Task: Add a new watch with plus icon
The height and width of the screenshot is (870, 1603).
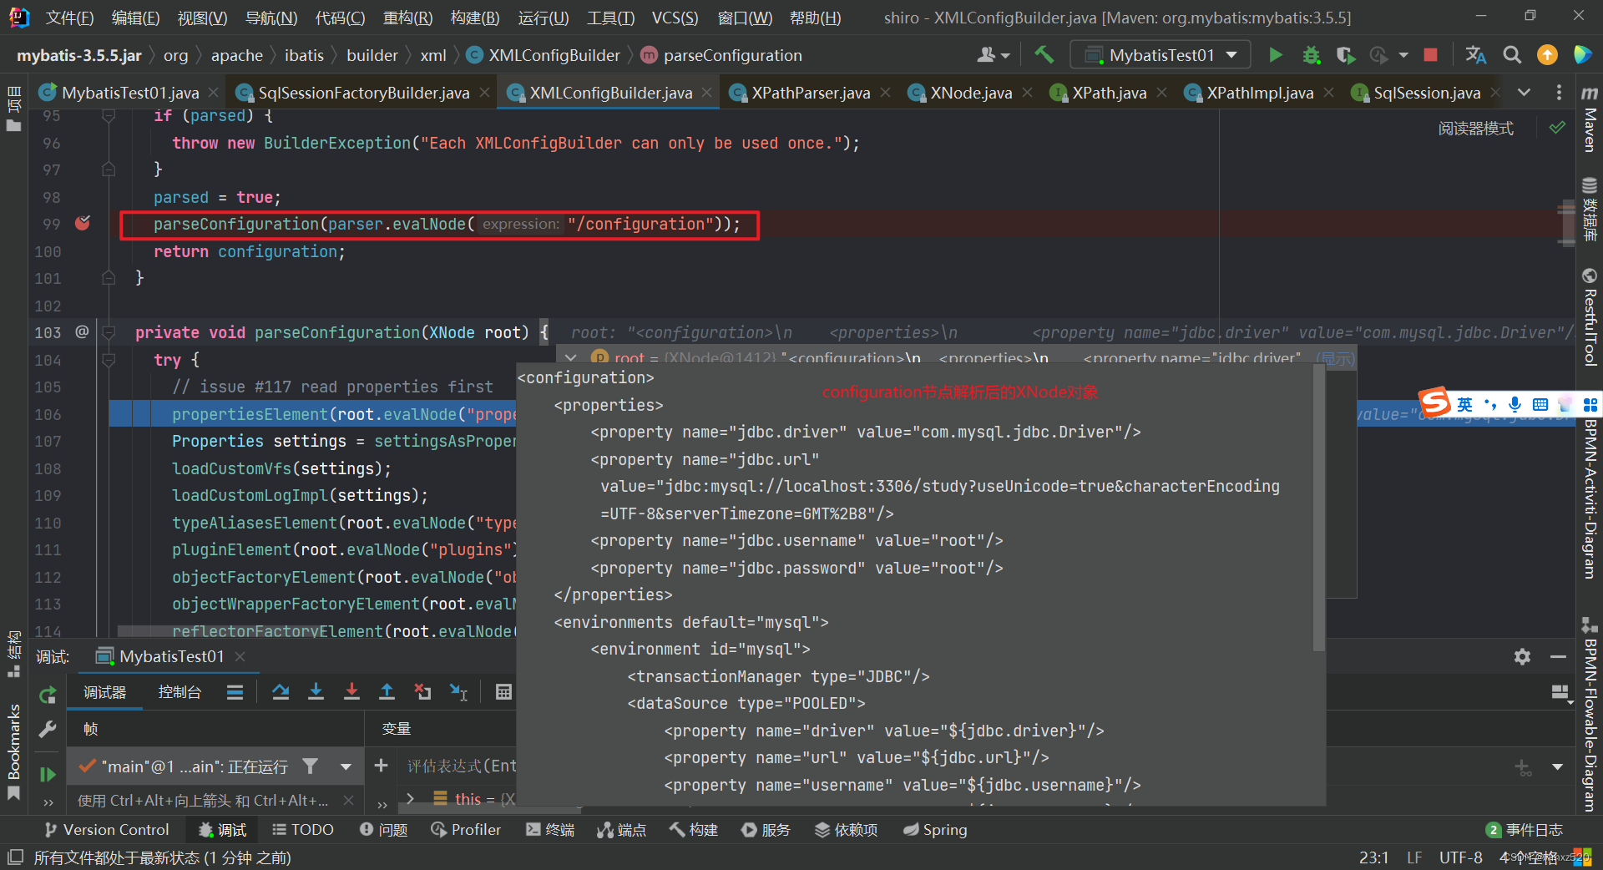Action: click(381, 766)
